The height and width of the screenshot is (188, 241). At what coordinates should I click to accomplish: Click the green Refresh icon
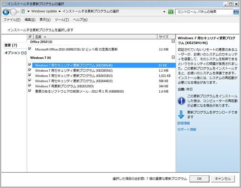(171, 12)
